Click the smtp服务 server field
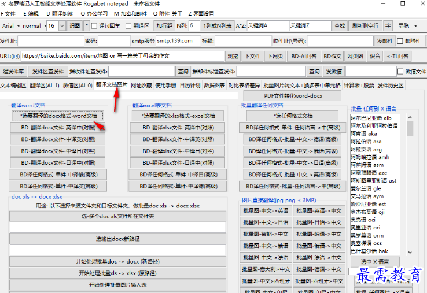Image resolution: width=427 pixels, height=293 pixels. click(178, 41)
